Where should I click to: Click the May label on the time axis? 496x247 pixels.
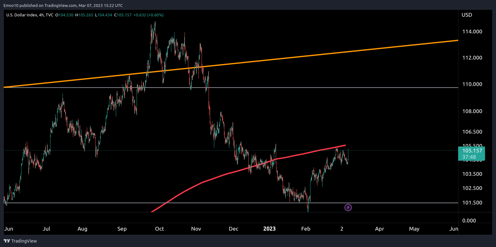pyautogui.click(x=414, y=229)
